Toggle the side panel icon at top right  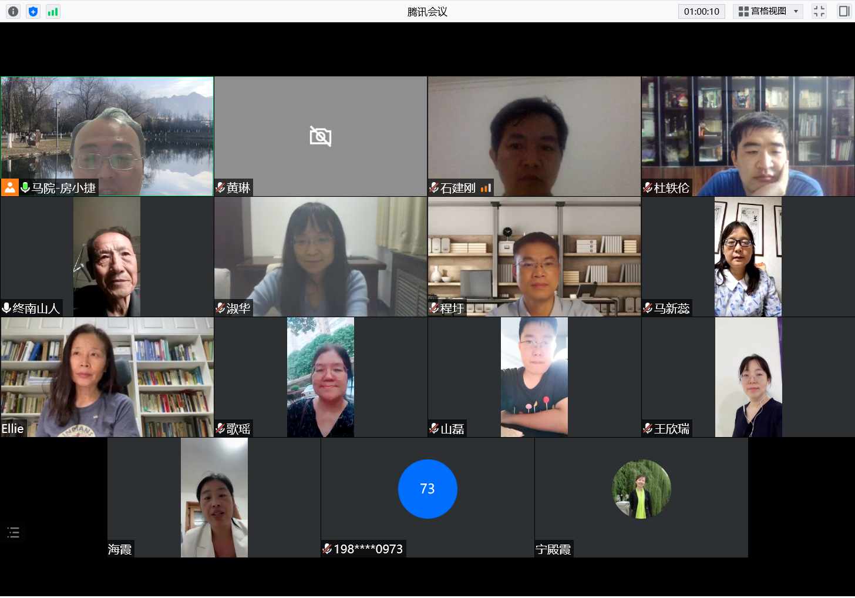coord(844,11)
